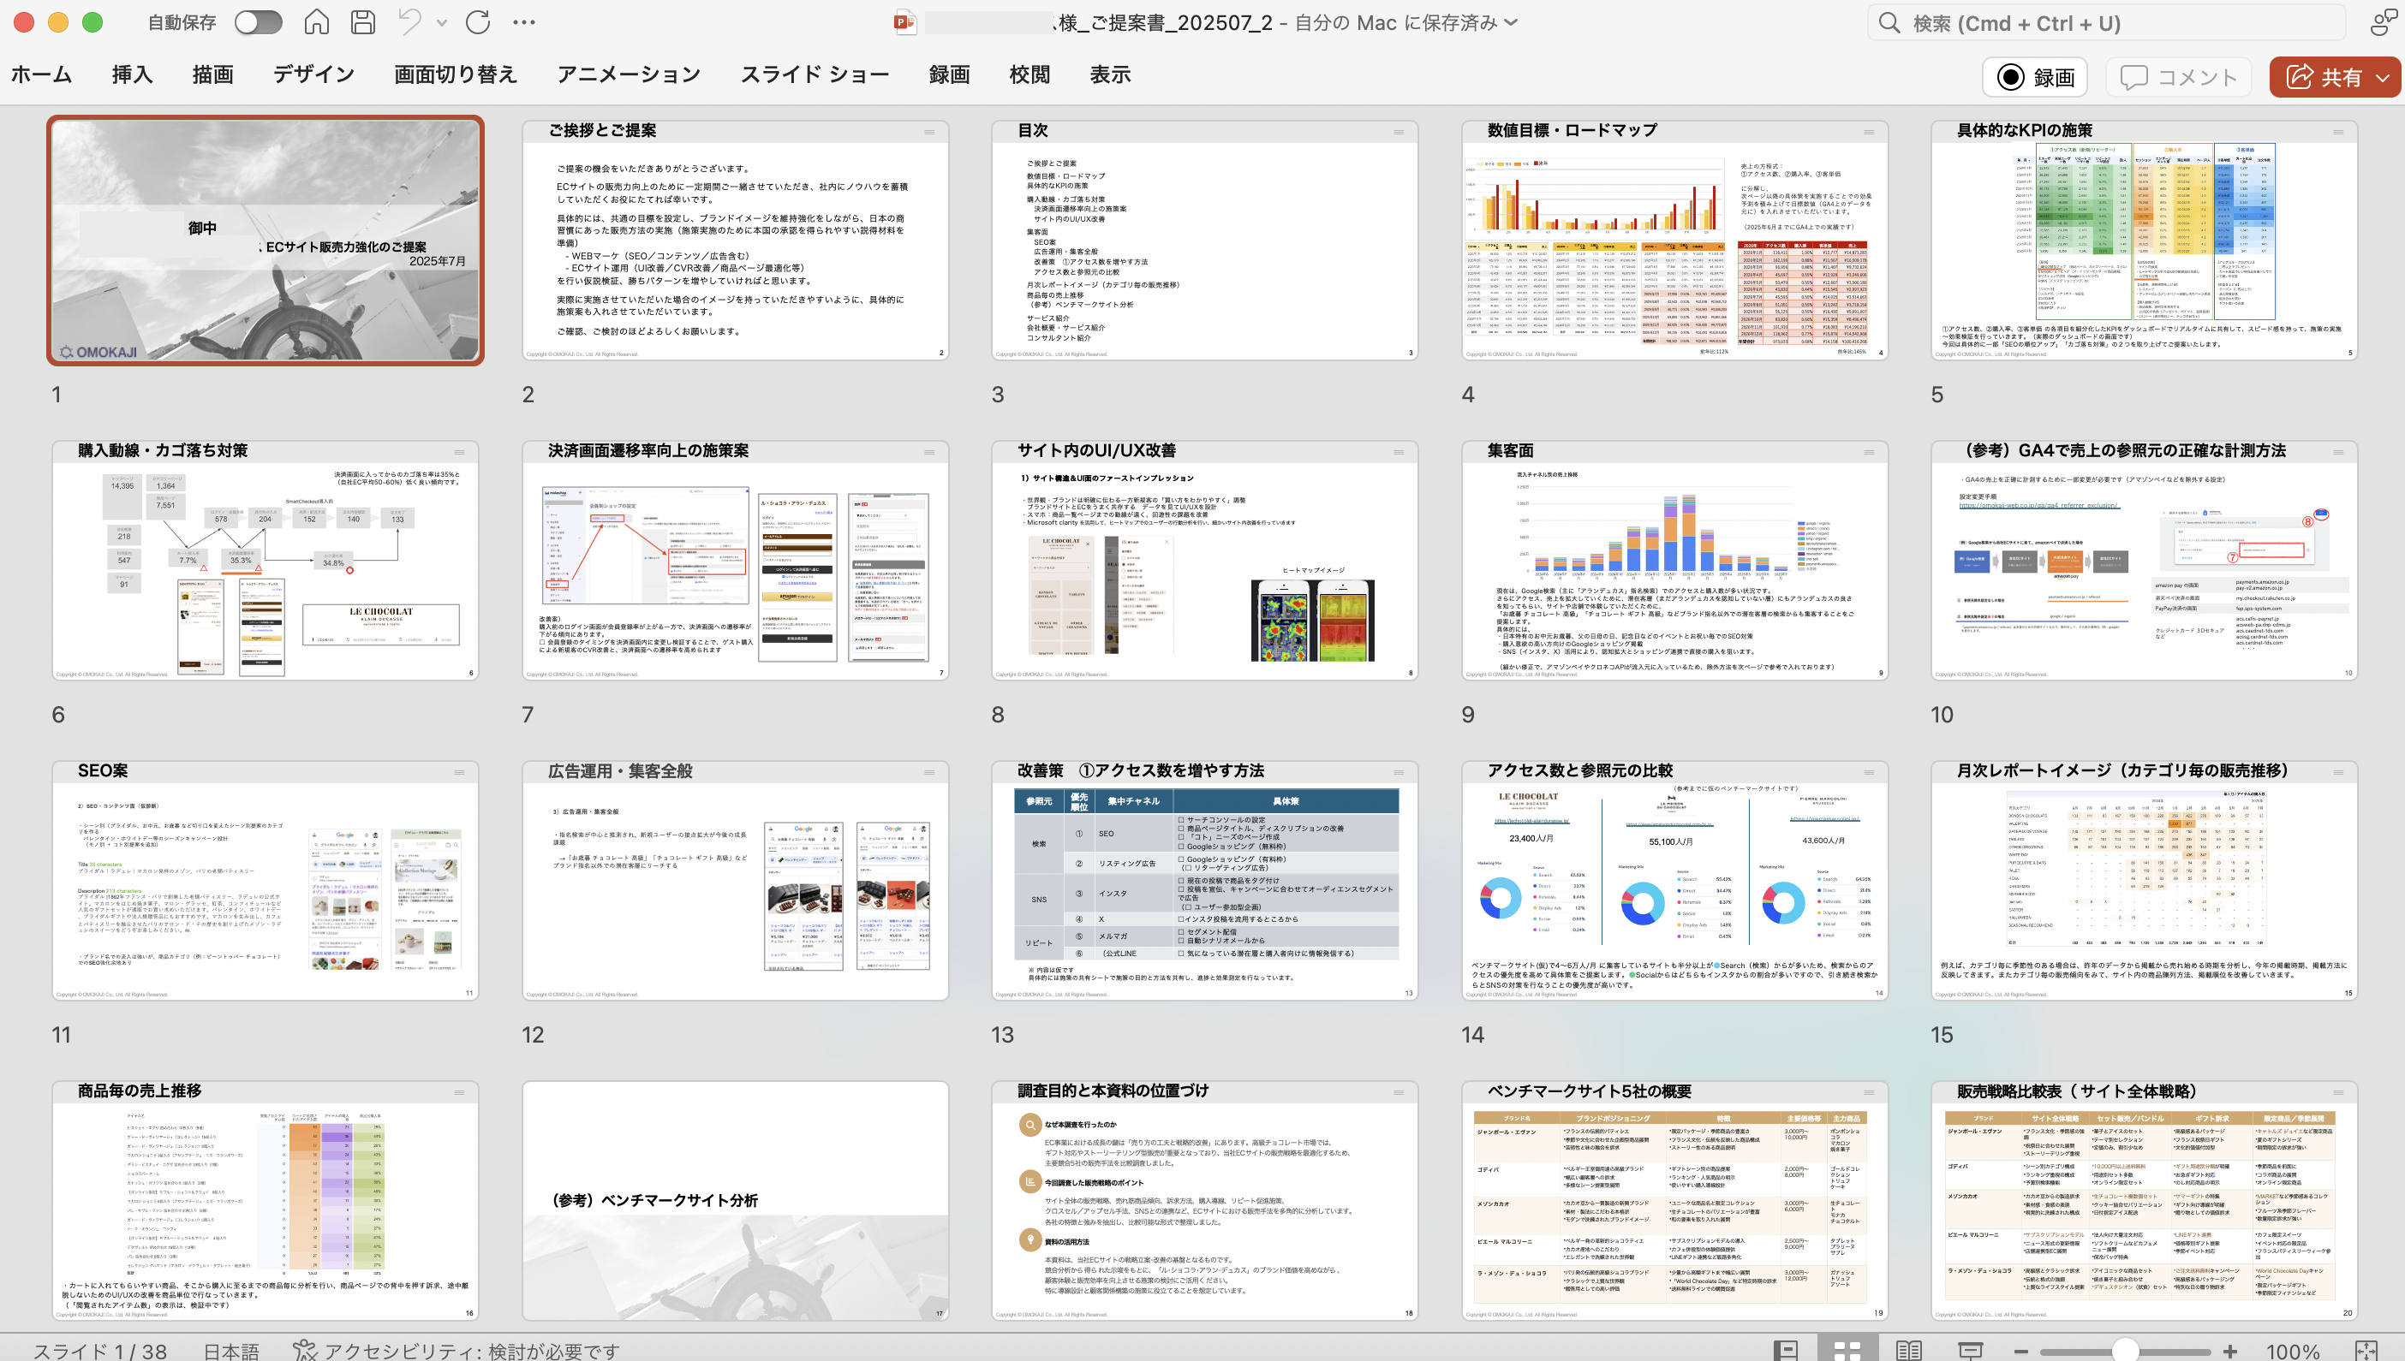The height and width of the screenshot is (1361, 2405).
Task: Switch to Normal view icon in status bar
Action: point(1785,1350)
